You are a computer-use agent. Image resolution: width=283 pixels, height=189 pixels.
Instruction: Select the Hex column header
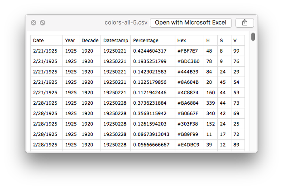pyautogui.click(x=189, y=41)
